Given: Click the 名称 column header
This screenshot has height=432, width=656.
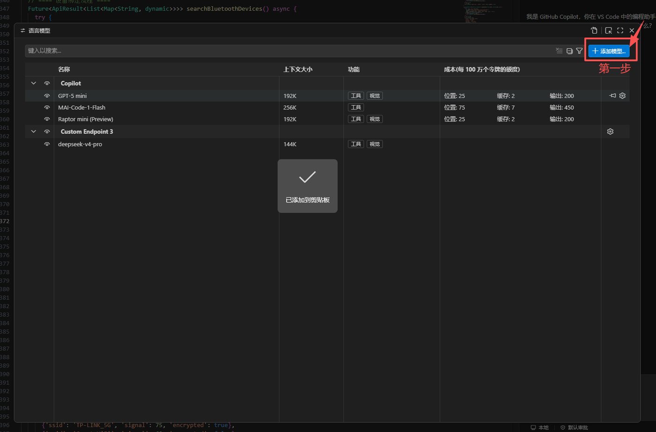Looking at the screenshot, I should 64,69.
